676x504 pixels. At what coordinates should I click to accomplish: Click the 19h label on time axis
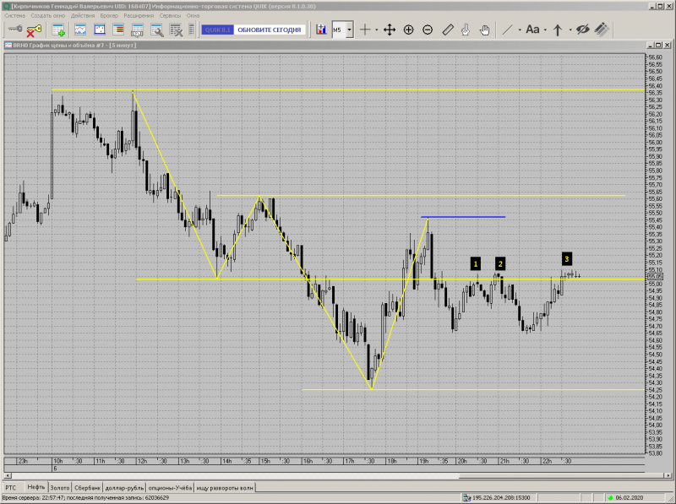tap(424, 461)
